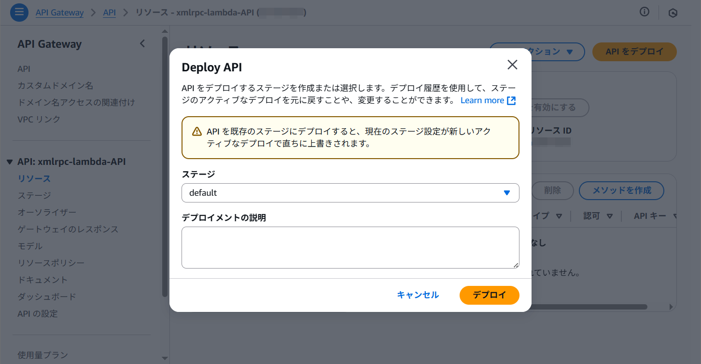Close the Deploy API dialog

[x=512, y=65]
